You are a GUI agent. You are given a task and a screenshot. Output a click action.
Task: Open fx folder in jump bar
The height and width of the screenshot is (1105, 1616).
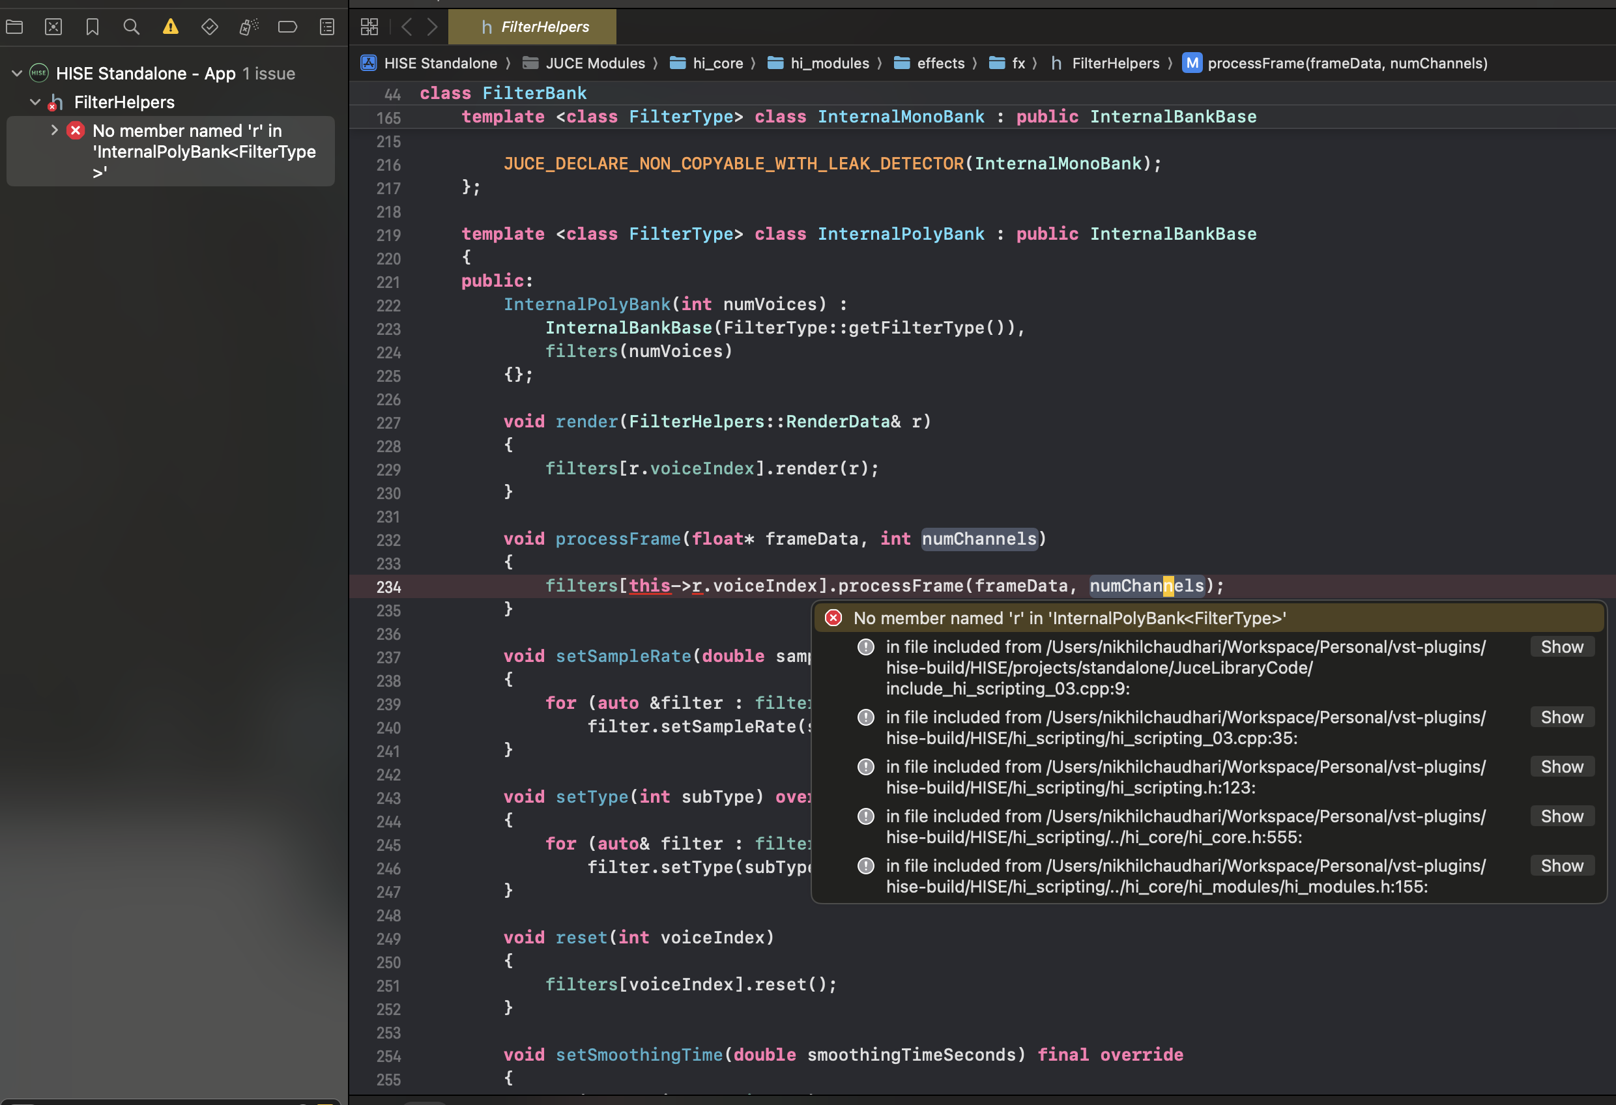[x=1007, y=63]
